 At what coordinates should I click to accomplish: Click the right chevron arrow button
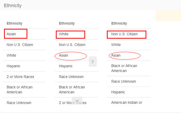(93, 62)
